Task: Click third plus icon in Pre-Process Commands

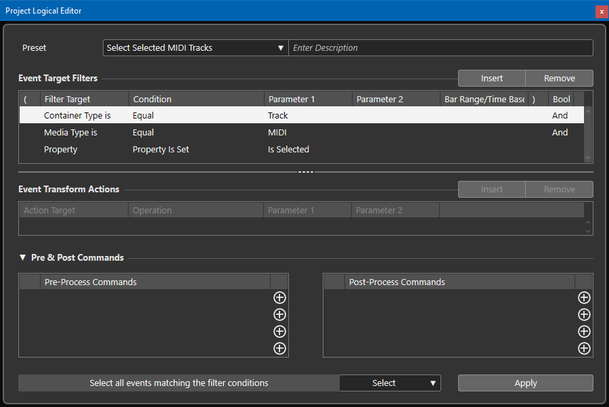Action: point(279,332)
